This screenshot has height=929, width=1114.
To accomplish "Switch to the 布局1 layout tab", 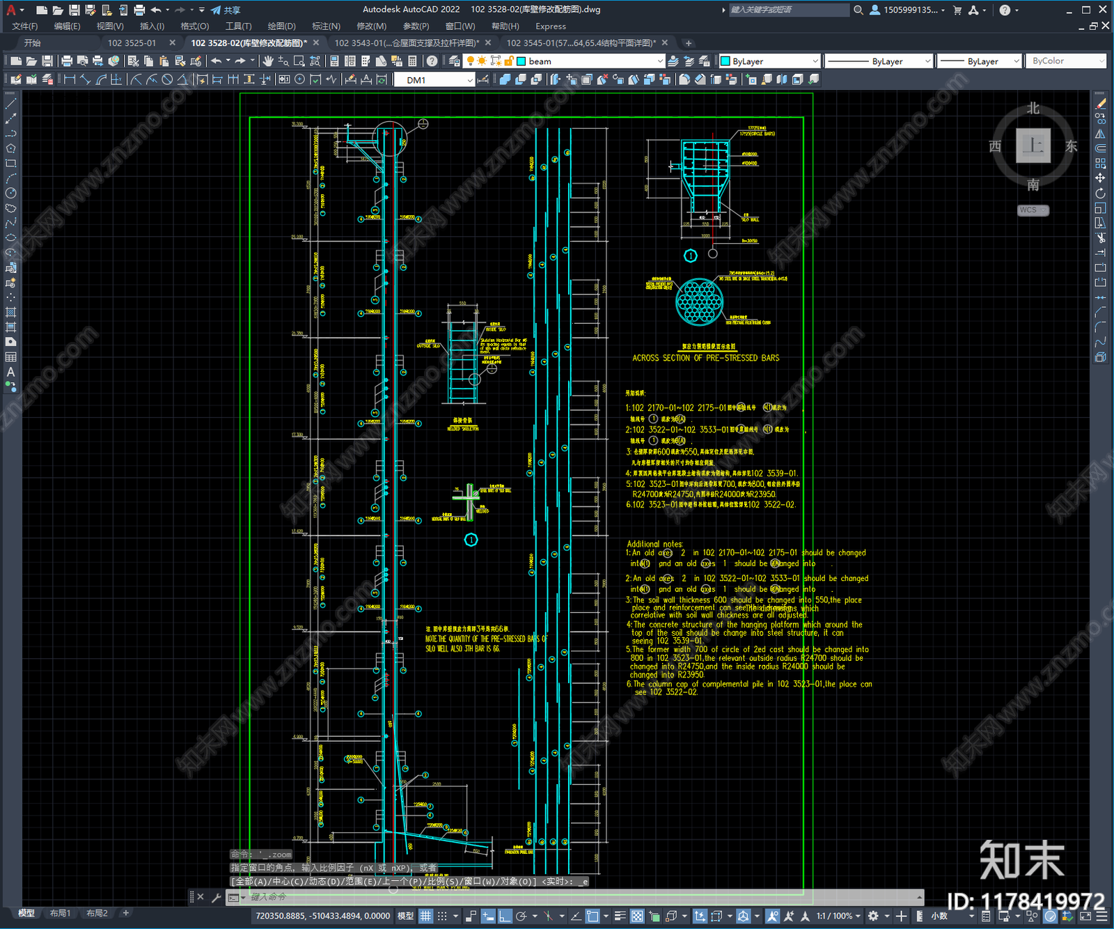I will [x=60, y=913].
